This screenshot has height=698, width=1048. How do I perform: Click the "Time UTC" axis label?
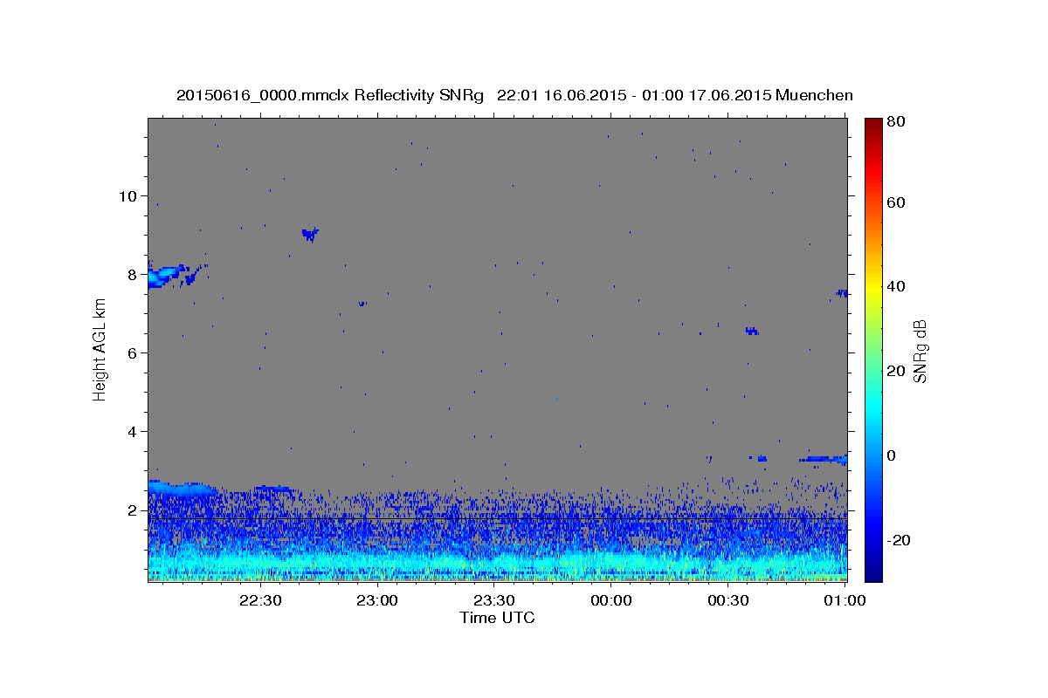pos(497,618)
